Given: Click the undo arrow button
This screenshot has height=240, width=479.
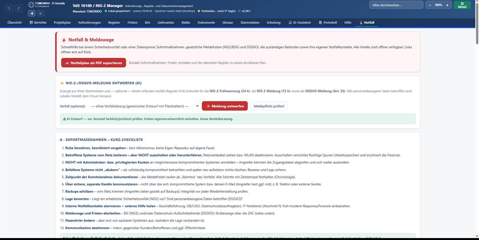Looking at the screenshot, I should point(9,9).
